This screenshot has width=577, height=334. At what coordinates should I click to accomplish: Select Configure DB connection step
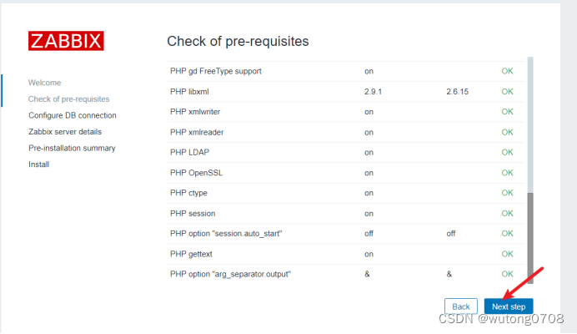(x=73, y=115)
